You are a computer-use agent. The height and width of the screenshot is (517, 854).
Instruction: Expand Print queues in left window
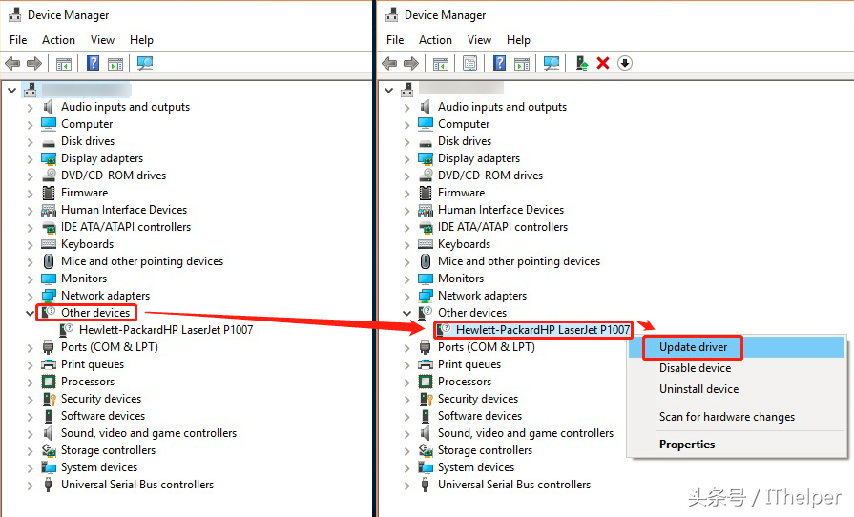pos(30,364)
